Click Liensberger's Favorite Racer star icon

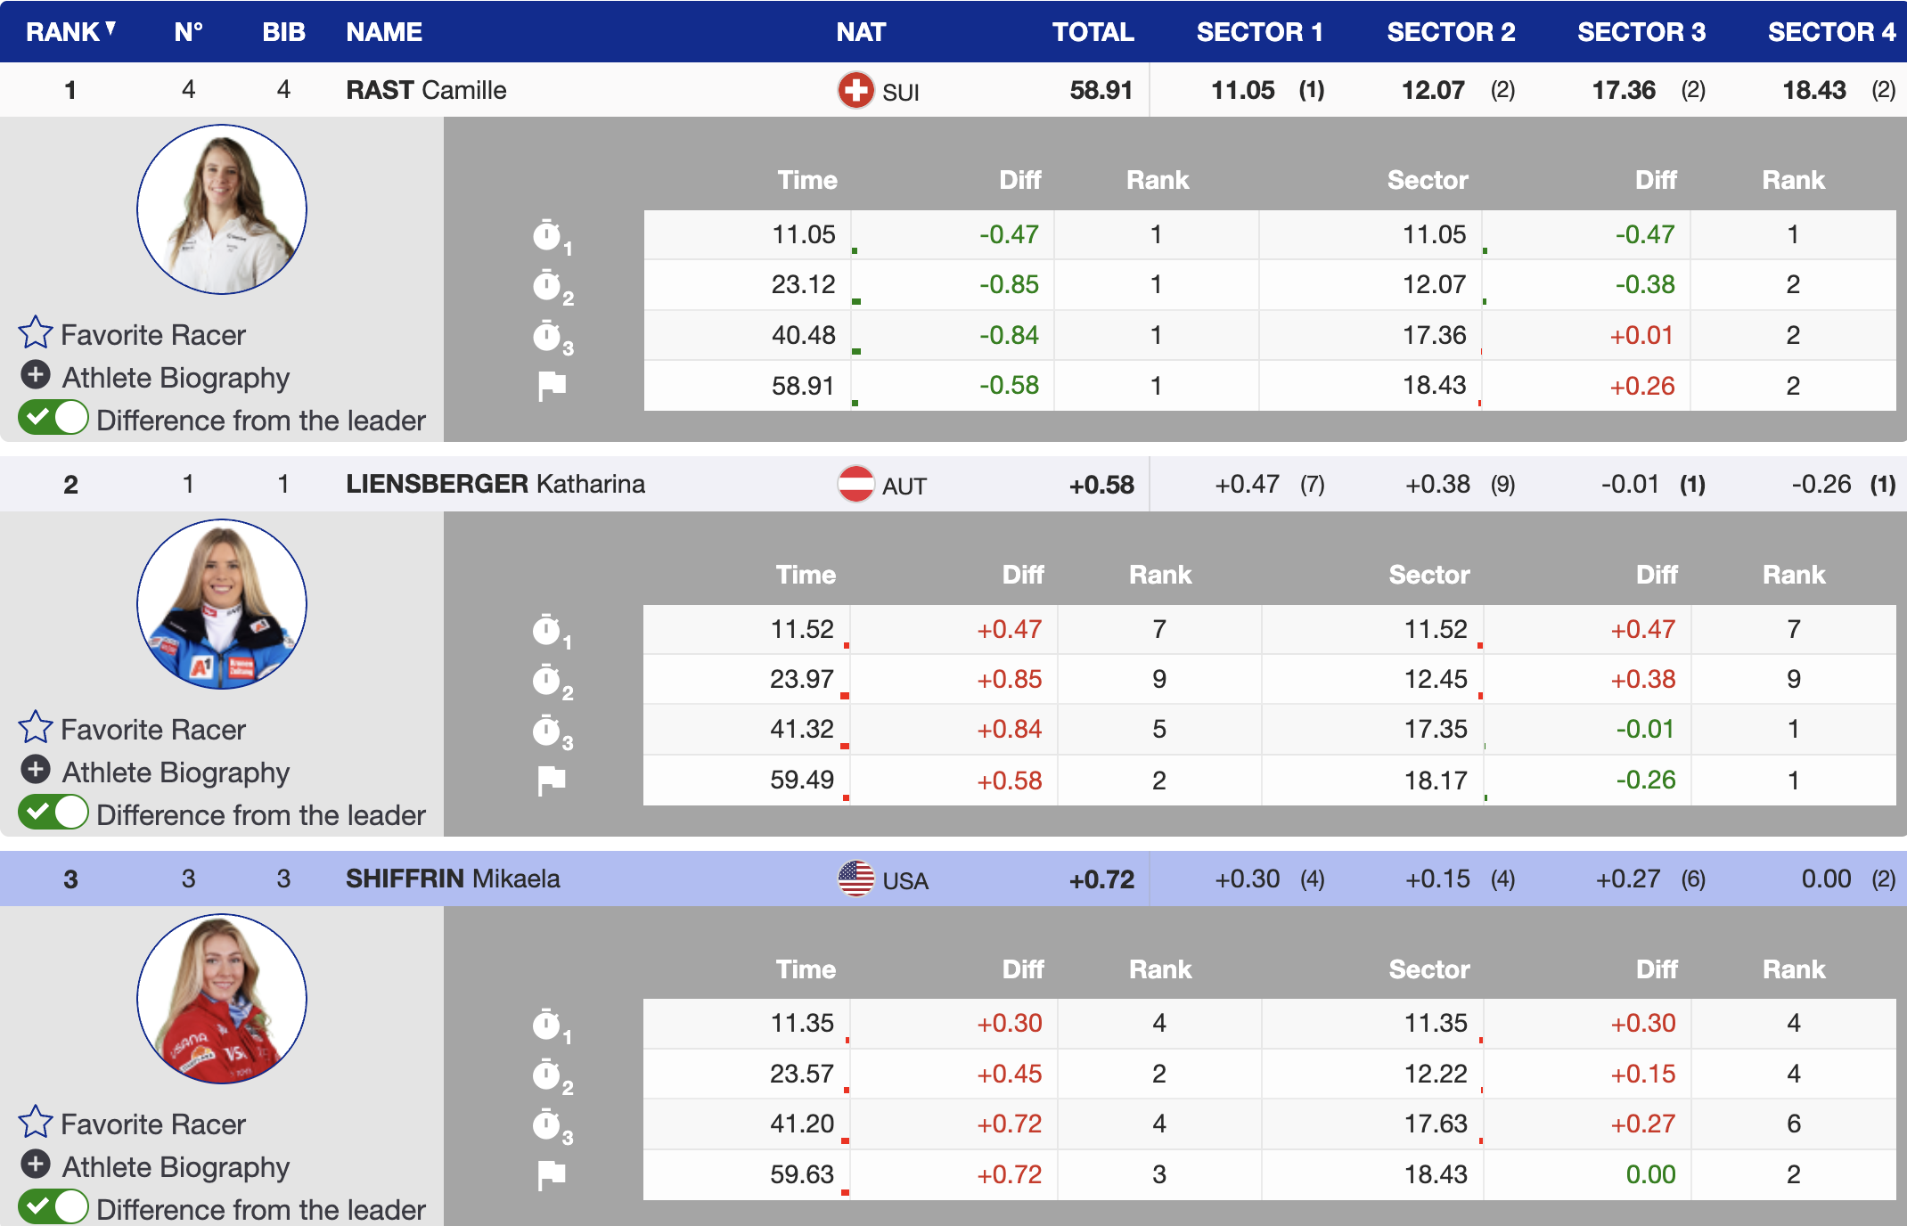point(36,728)
